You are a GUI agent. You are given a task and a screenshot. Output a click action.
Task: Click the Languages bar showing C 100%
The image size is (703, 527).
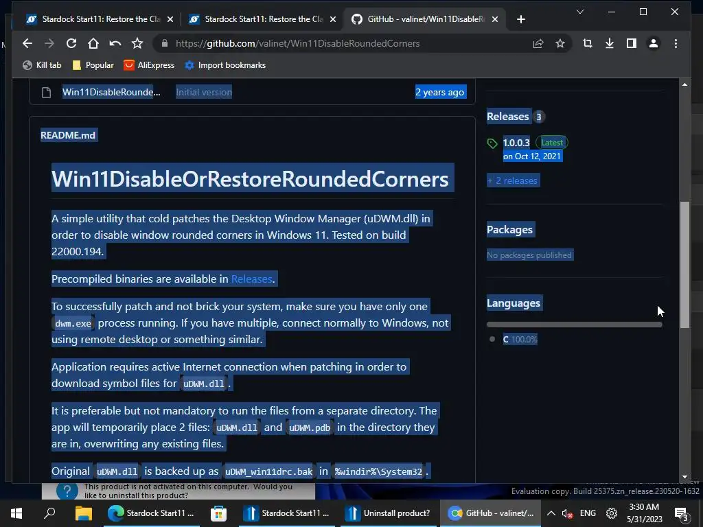575,325
